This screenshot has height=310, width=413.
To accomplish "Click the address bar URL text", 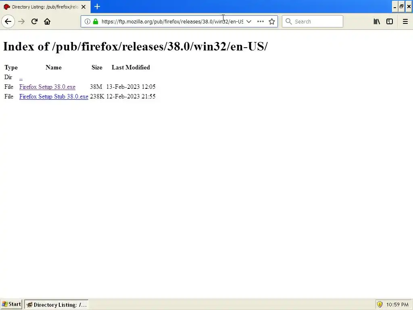I will pos(172,21).
